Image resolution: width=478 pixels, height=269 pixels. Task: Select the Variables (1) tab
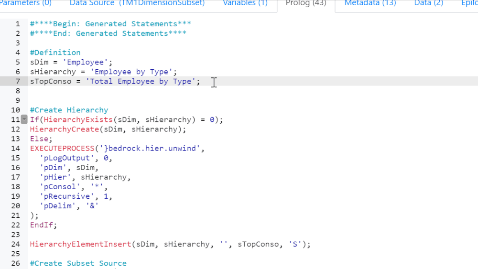coord(246,3)
